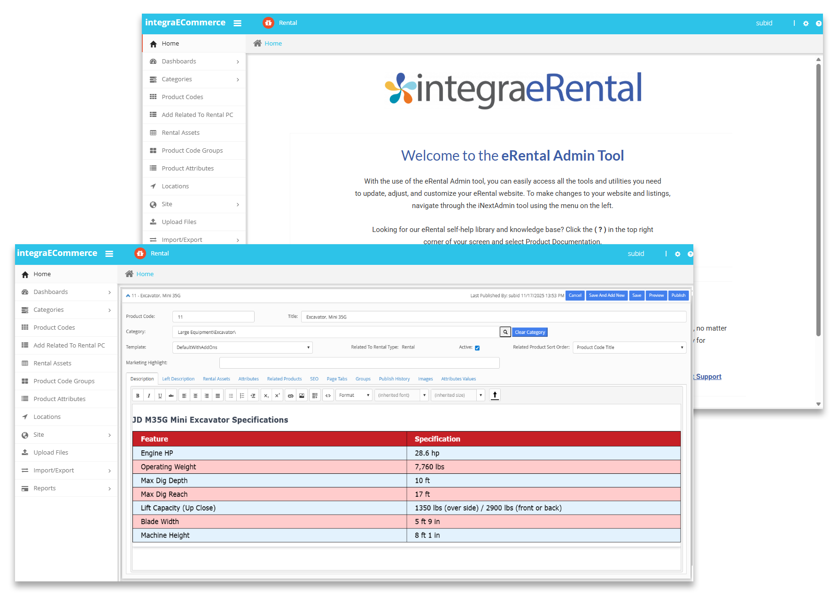
Task: Open the Publish History tab
Action: point(394,379)
